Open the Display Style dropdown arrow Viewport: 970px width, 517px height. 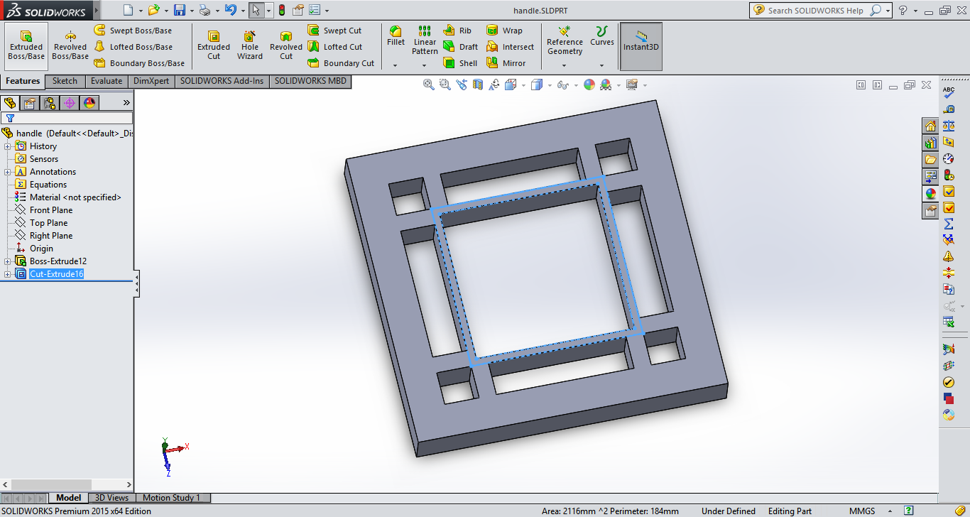tap(550, 85)
